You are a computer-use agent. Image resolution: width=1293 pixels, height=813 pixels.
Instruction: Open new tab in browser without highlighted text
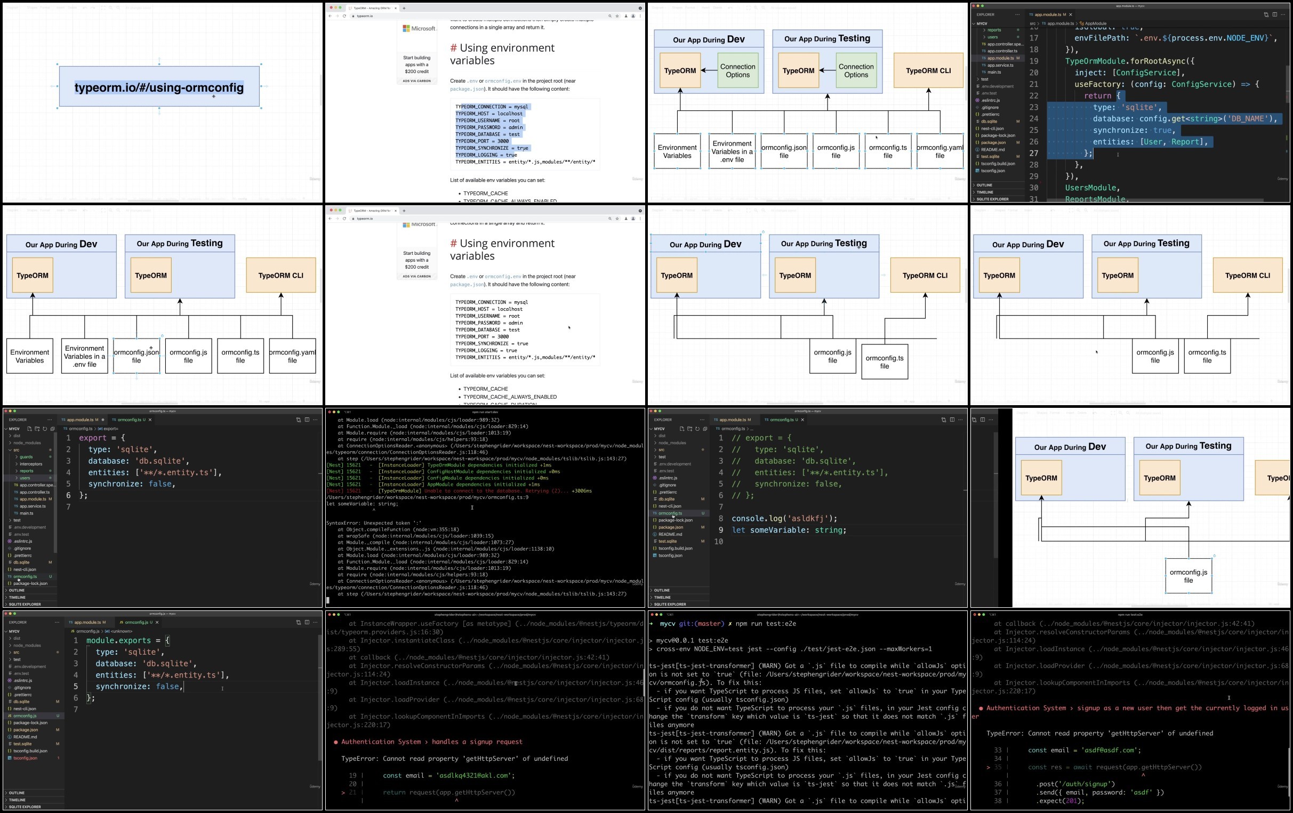click(404, 211)
